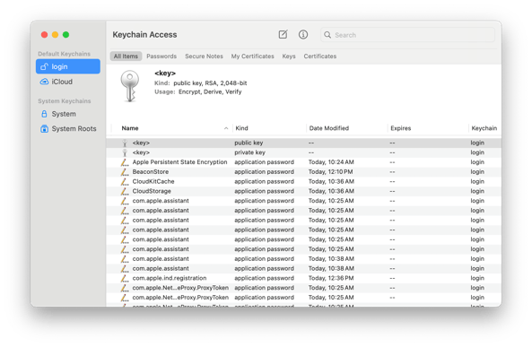Image resolution: width=532 pixels, height=347 pixels.
Task: Select the <key> public key row
Action: [x=303, y=143]
